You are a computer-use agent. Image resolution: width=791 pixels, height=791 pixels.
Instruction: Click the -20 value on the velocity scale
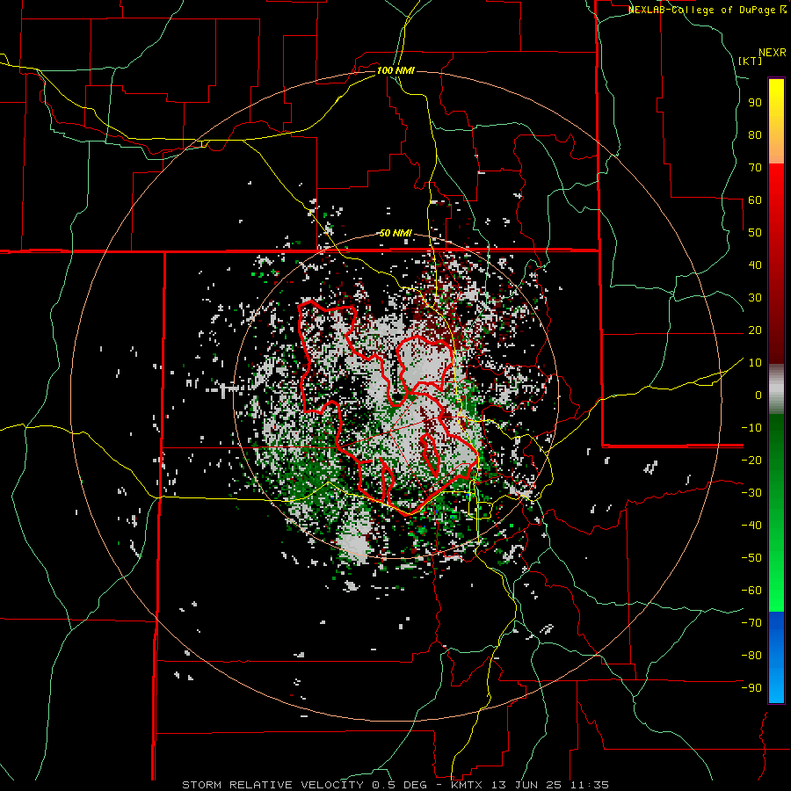coord(751,460)
